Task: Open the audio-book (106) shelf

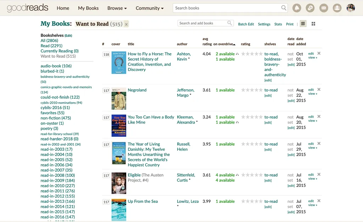Action: point(56,66)
